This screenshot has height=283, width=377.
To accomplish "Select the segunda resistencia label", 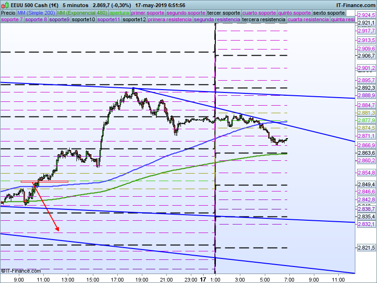I will click(217, 19).
